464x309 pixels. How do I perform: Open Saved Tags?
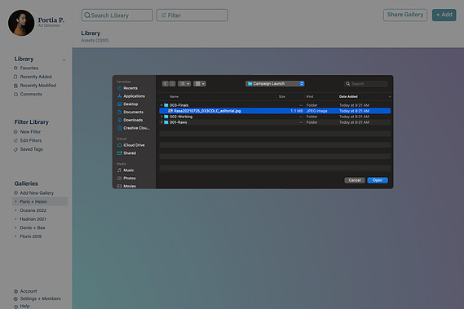click(28, 149)
